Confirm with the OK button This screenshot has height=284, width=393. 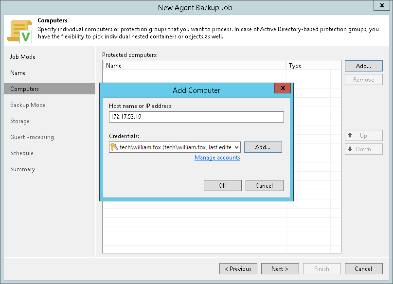(222, 185)
